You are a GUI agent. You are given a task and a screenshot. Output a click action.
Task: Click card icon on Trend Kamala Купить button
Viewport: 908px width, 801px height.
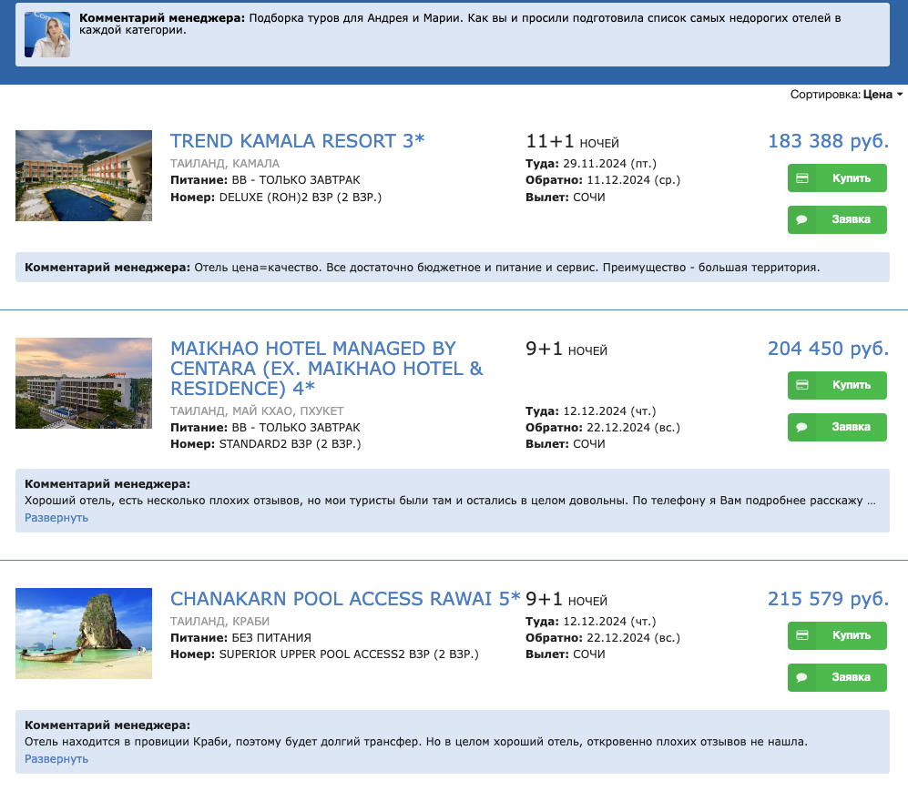[802, 178]
